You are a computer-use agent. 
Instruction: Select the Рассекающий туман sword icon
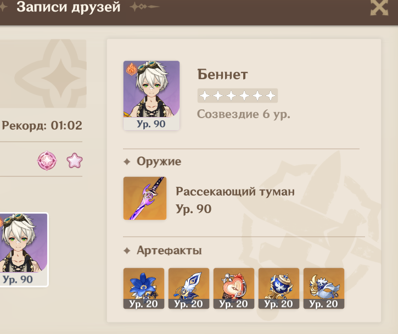click(145, 198)
